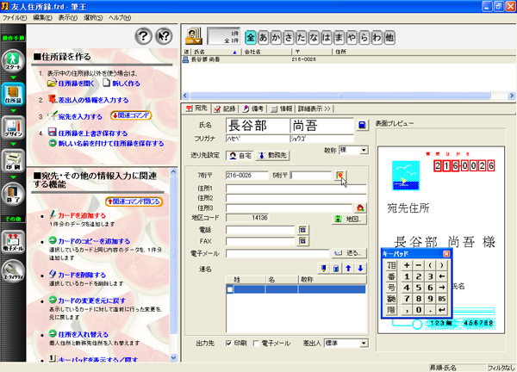Click the question mark help icon

tap(144, 35)
